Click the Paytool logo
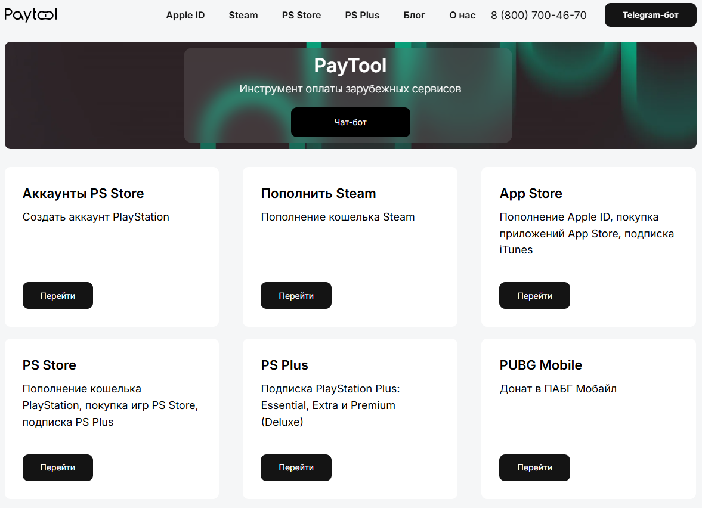This screenshot has width=702, height=508. point(31,15)
